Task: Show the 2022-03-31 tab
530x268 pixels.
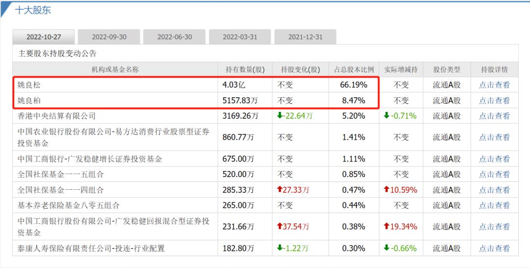Action: point(240,37)
